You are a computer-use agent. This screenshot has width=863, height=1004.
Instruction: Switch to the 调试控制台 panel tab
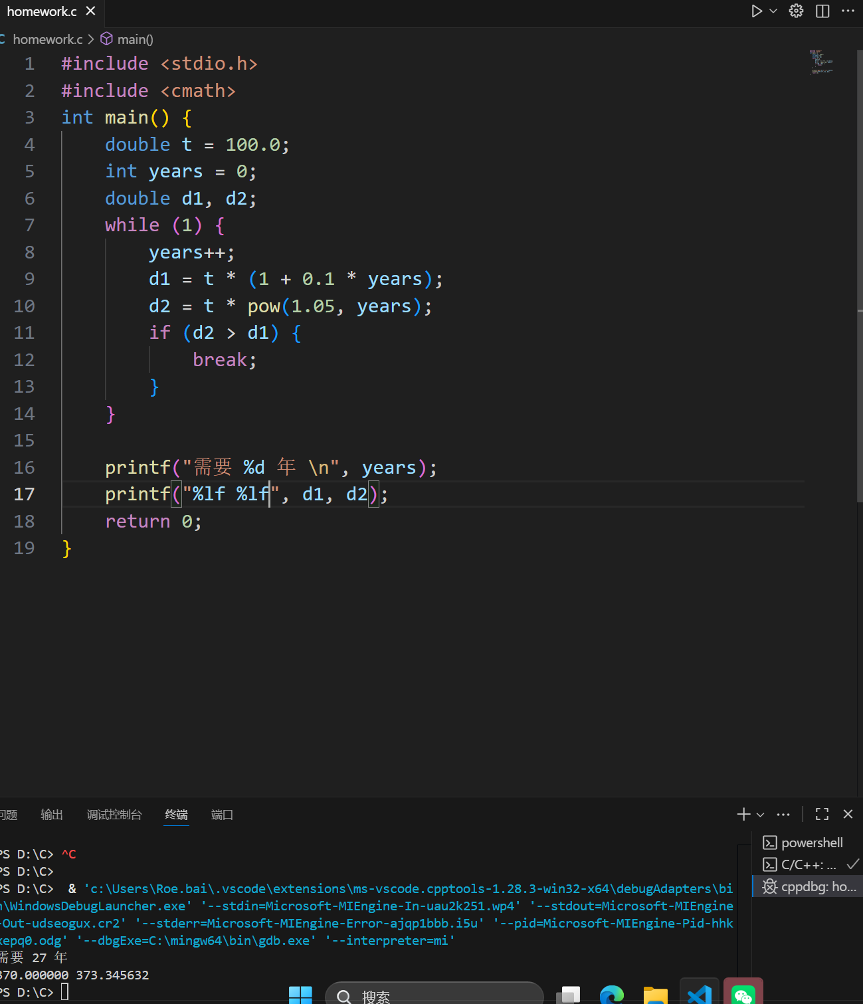tap(114, 815)
